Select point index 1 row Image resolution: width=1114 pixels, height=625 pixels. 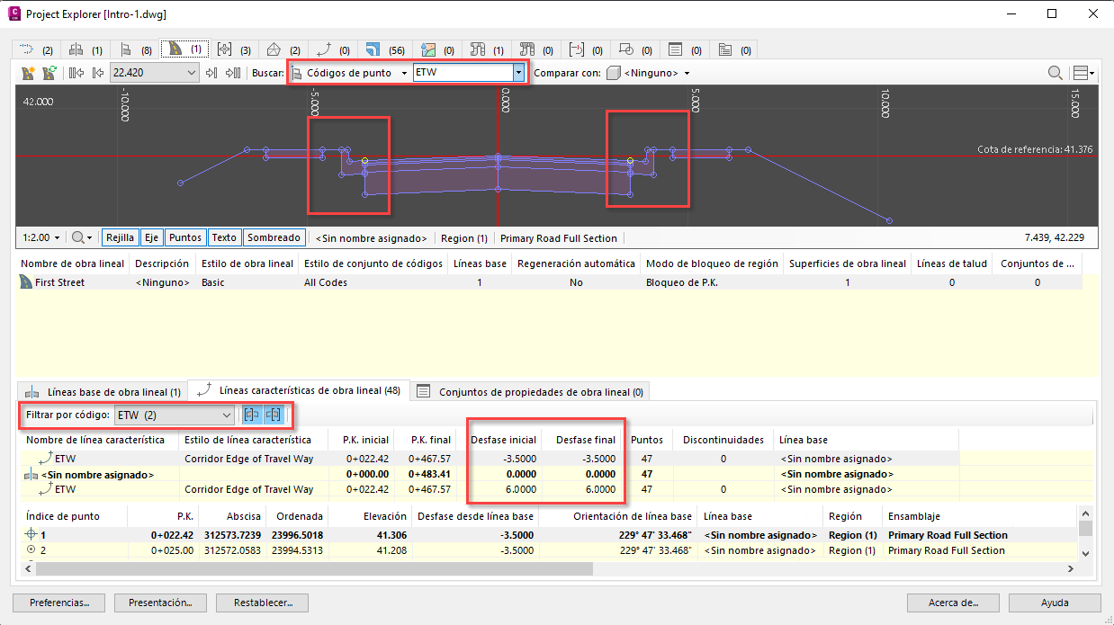[x=549, y=535]
